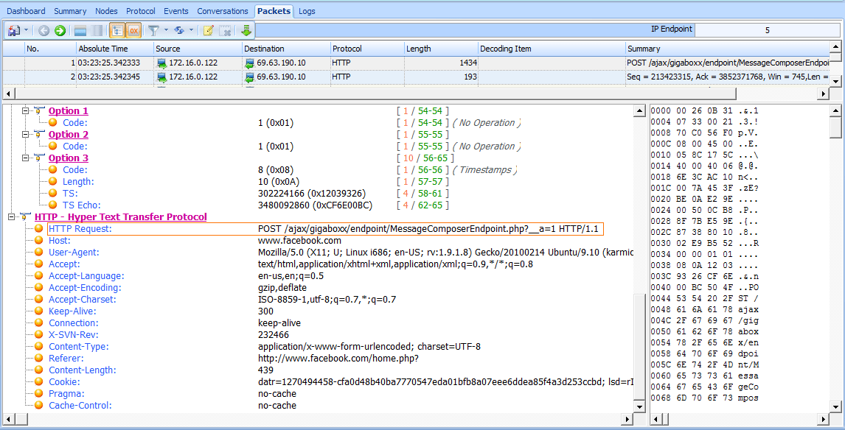Click the Option 3 underlined link
The height and width of the screenshot is (430, 845).
click(69, 158)
